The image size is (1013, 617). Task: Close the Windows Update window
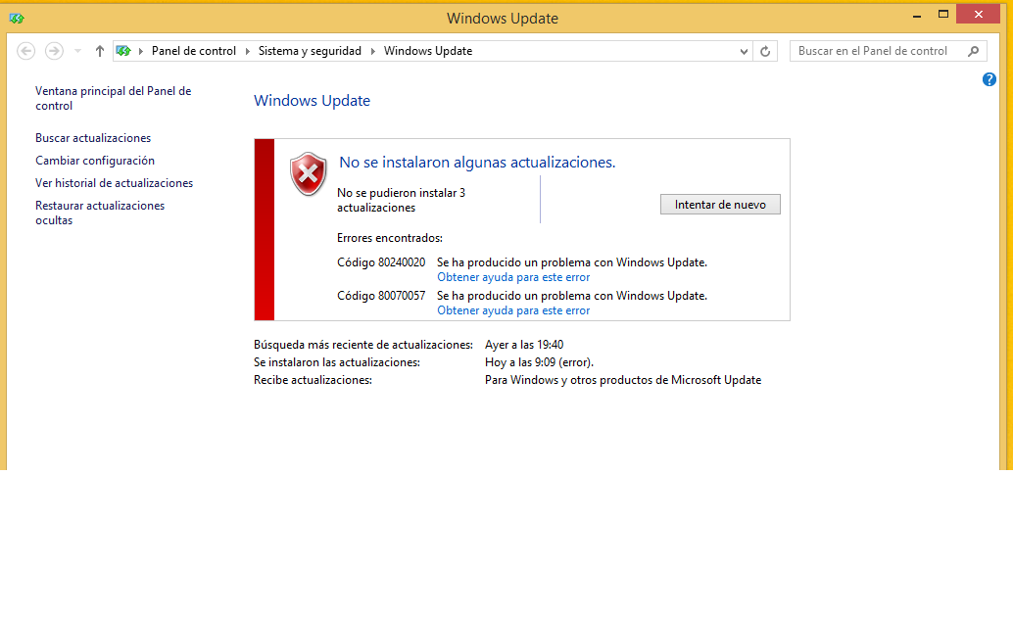(978, 15)
